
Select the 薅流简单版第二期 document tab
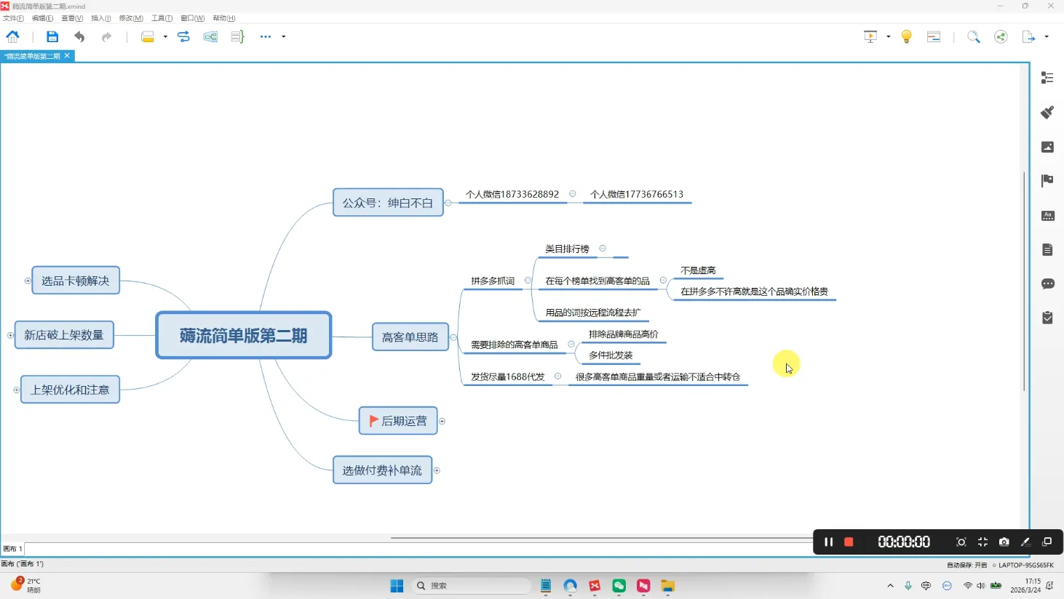33,55
